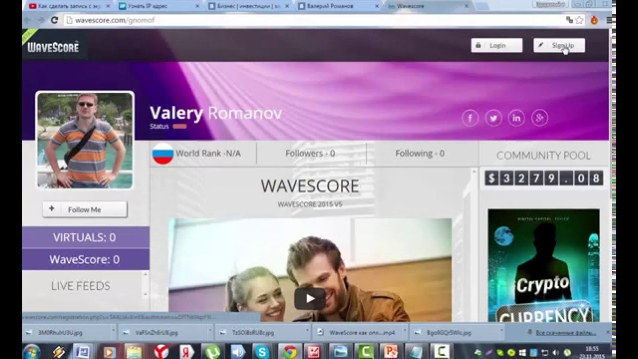The height and width of the screenshot is (359, 638).
Task: Click the Valery Romanov profile photo
Action: [x=85, y=140]
